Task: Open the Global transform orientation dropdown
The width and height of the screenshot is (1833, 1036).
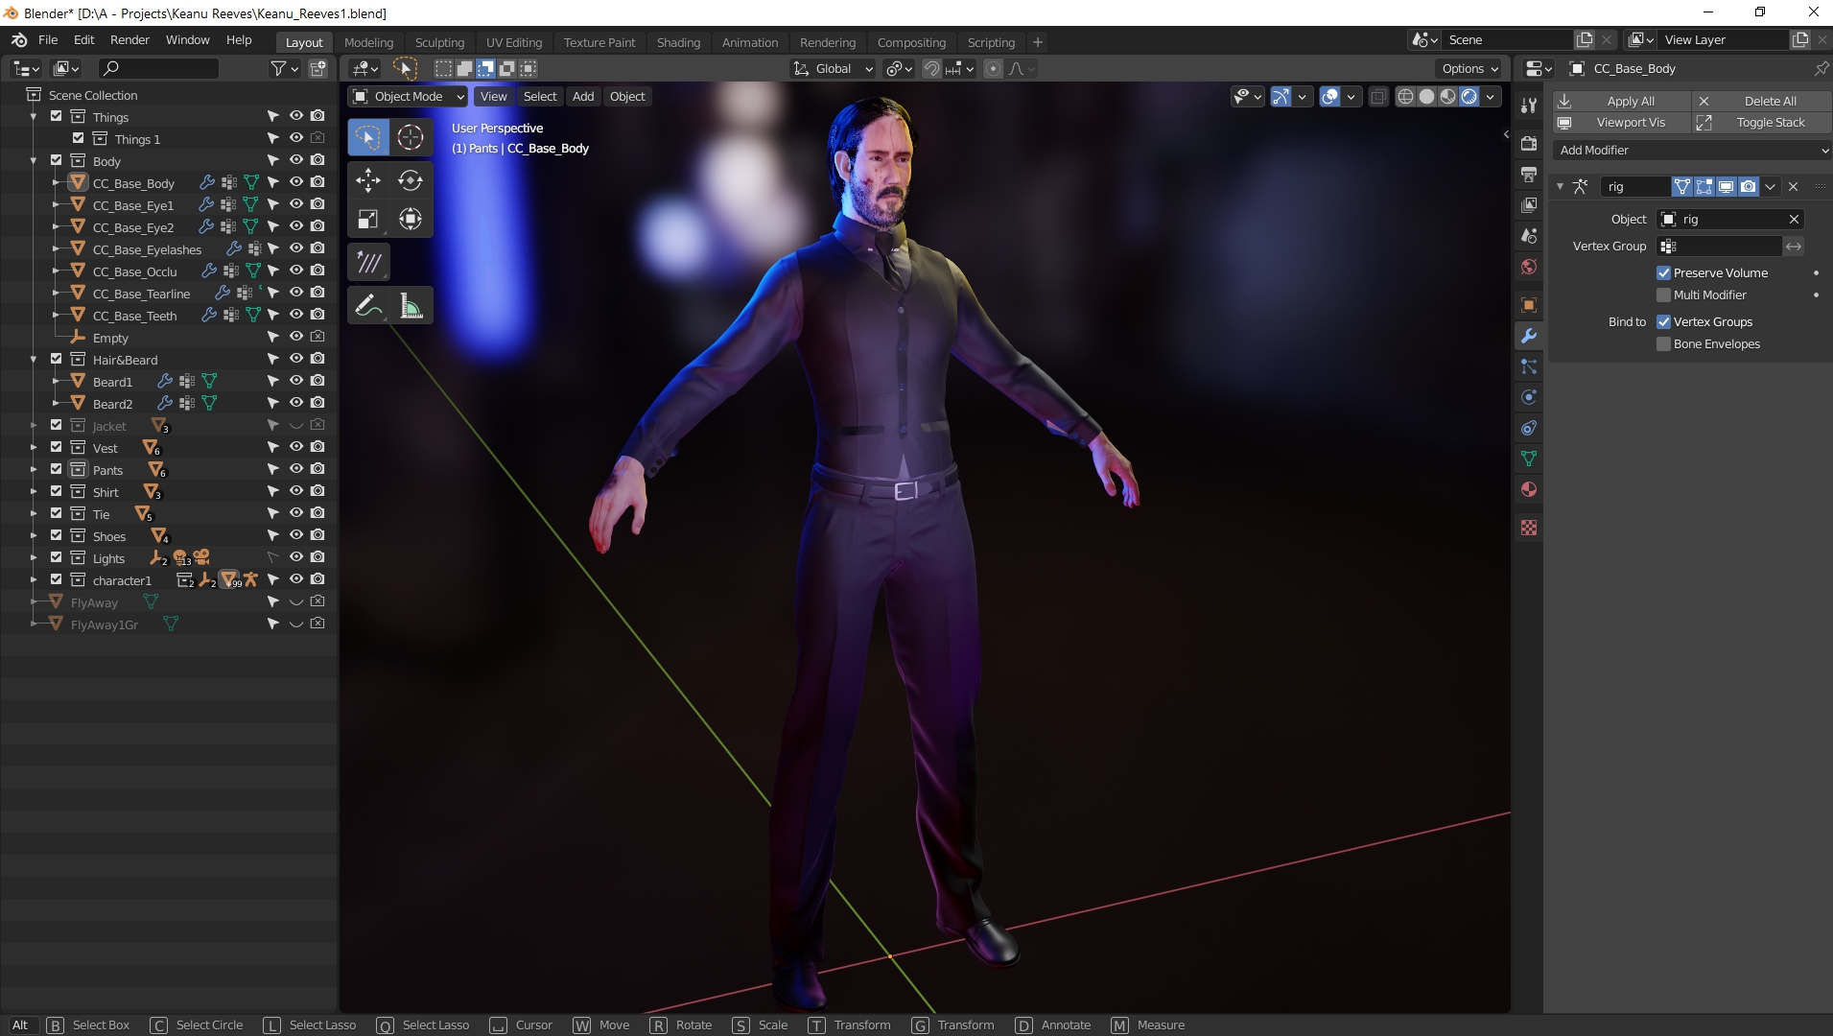Action: (833, 69)
